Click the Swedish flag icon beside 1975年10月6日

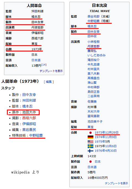point(90,146)
